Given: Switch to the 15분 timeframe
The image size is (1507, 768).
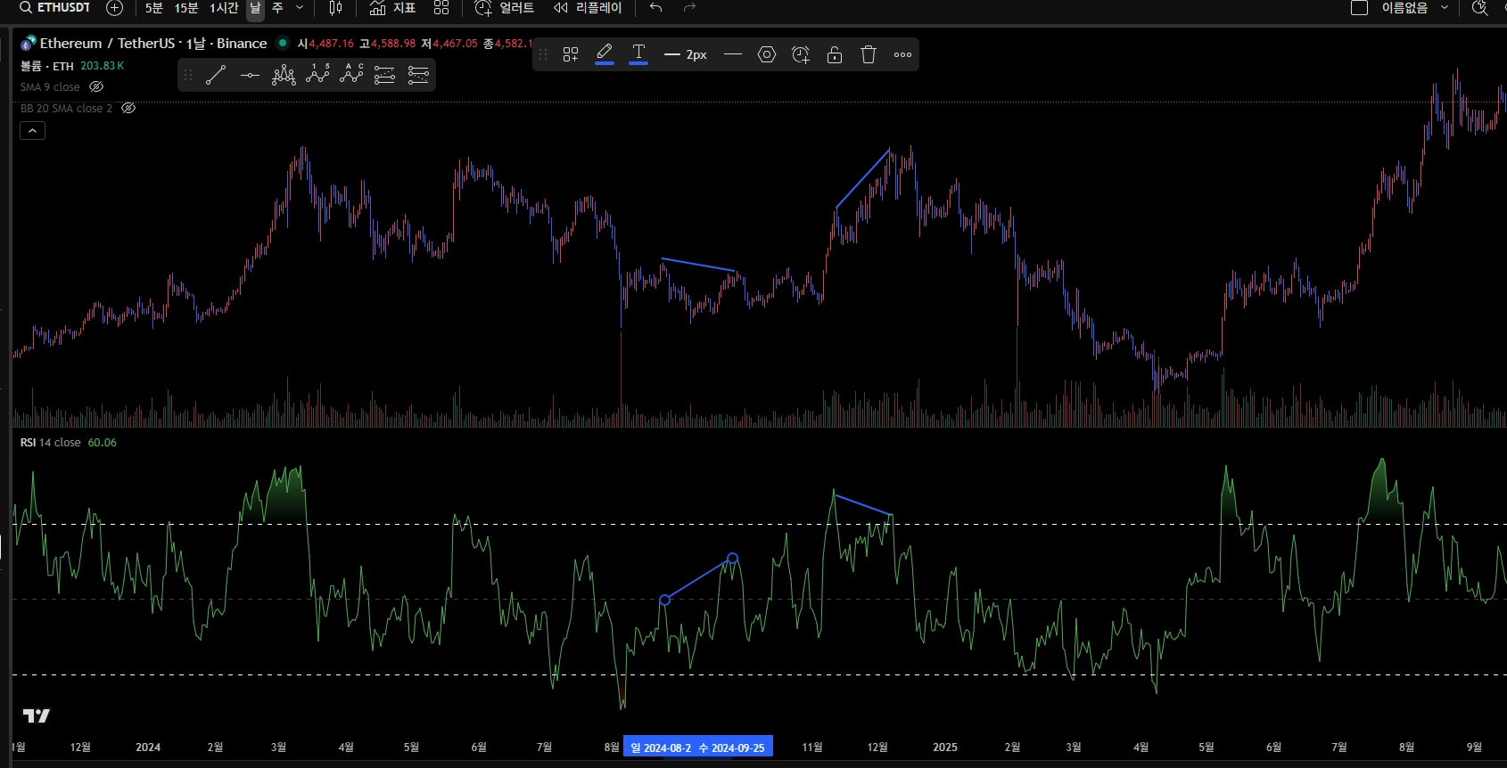Looking at the screenshot, I should tap(186, 8).
